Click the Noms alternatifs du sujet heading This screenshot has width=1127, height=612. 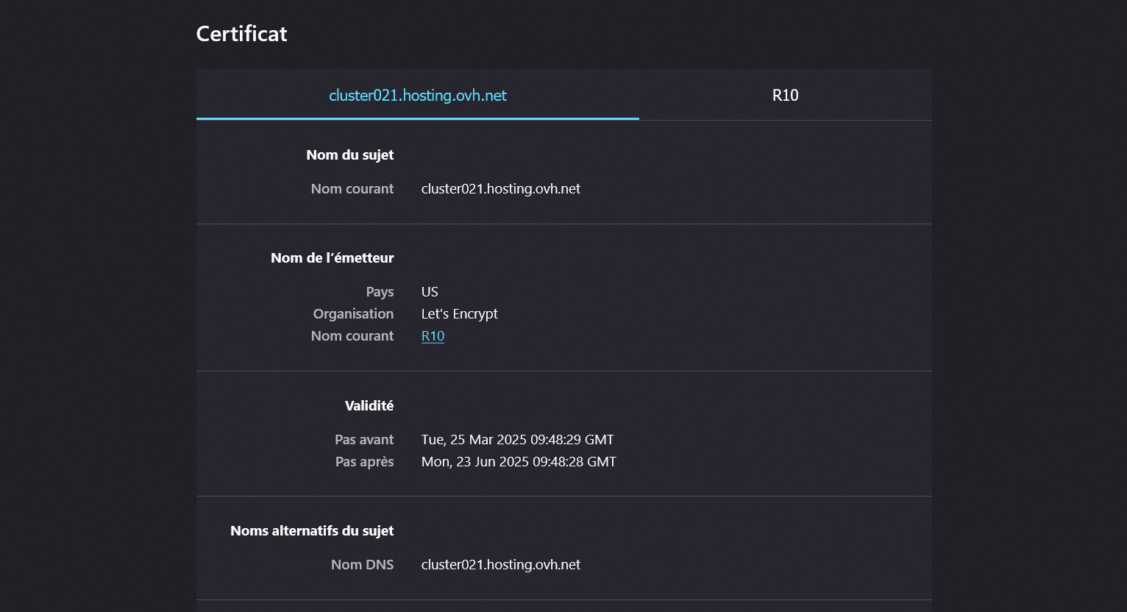pyautogui.click(x=312, y=531)
